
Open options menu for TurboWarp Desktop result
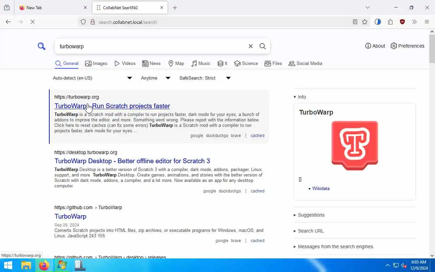[246, 191]
